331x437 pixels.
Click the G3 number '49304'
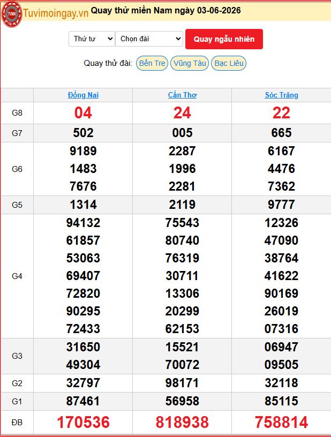[x=83, y=365]
